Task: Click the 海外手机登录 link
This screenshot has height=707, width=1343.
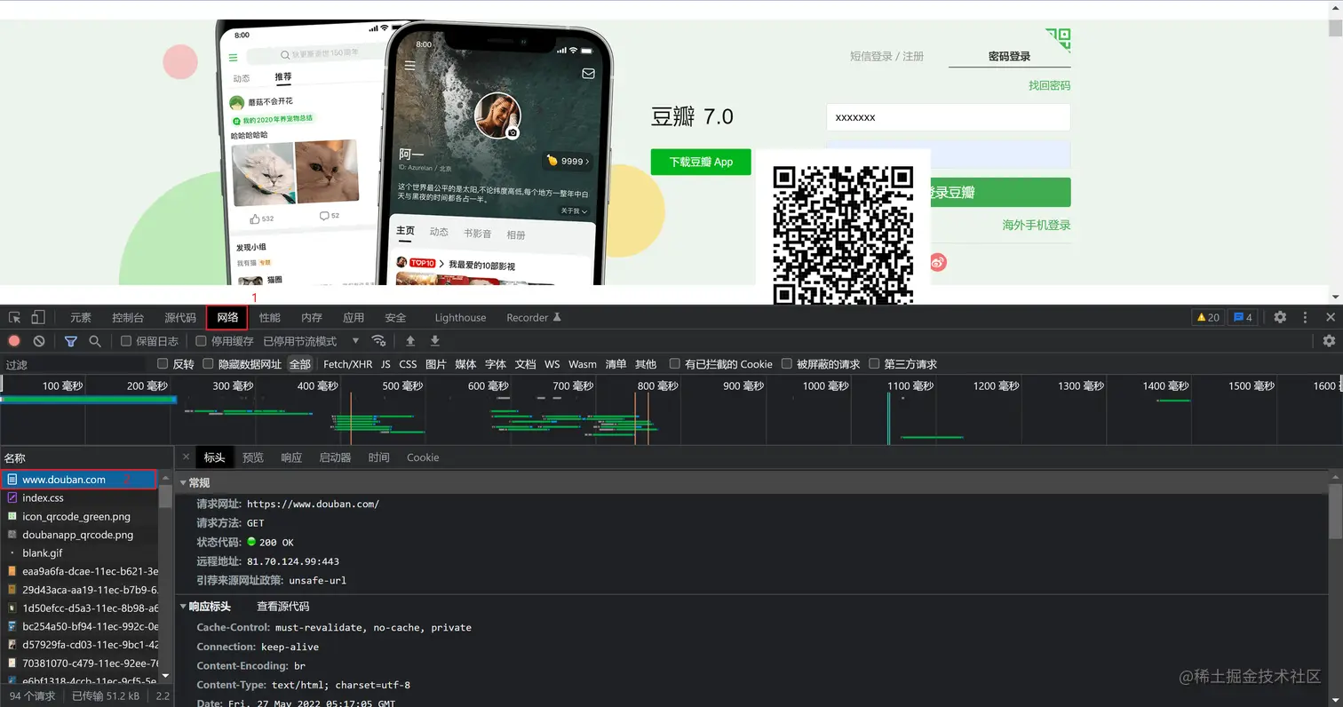Action: 1037,226
